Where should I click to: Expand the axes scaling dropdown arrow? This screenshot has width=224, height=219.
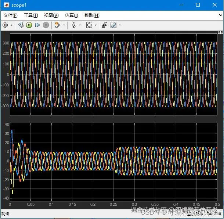click(95, 25)
